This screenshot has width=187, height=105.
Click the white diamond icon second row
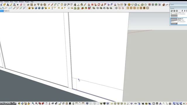69,8
